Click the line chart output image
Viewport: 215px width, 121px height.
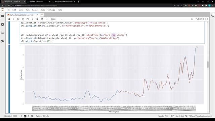[x=112, y=79]
